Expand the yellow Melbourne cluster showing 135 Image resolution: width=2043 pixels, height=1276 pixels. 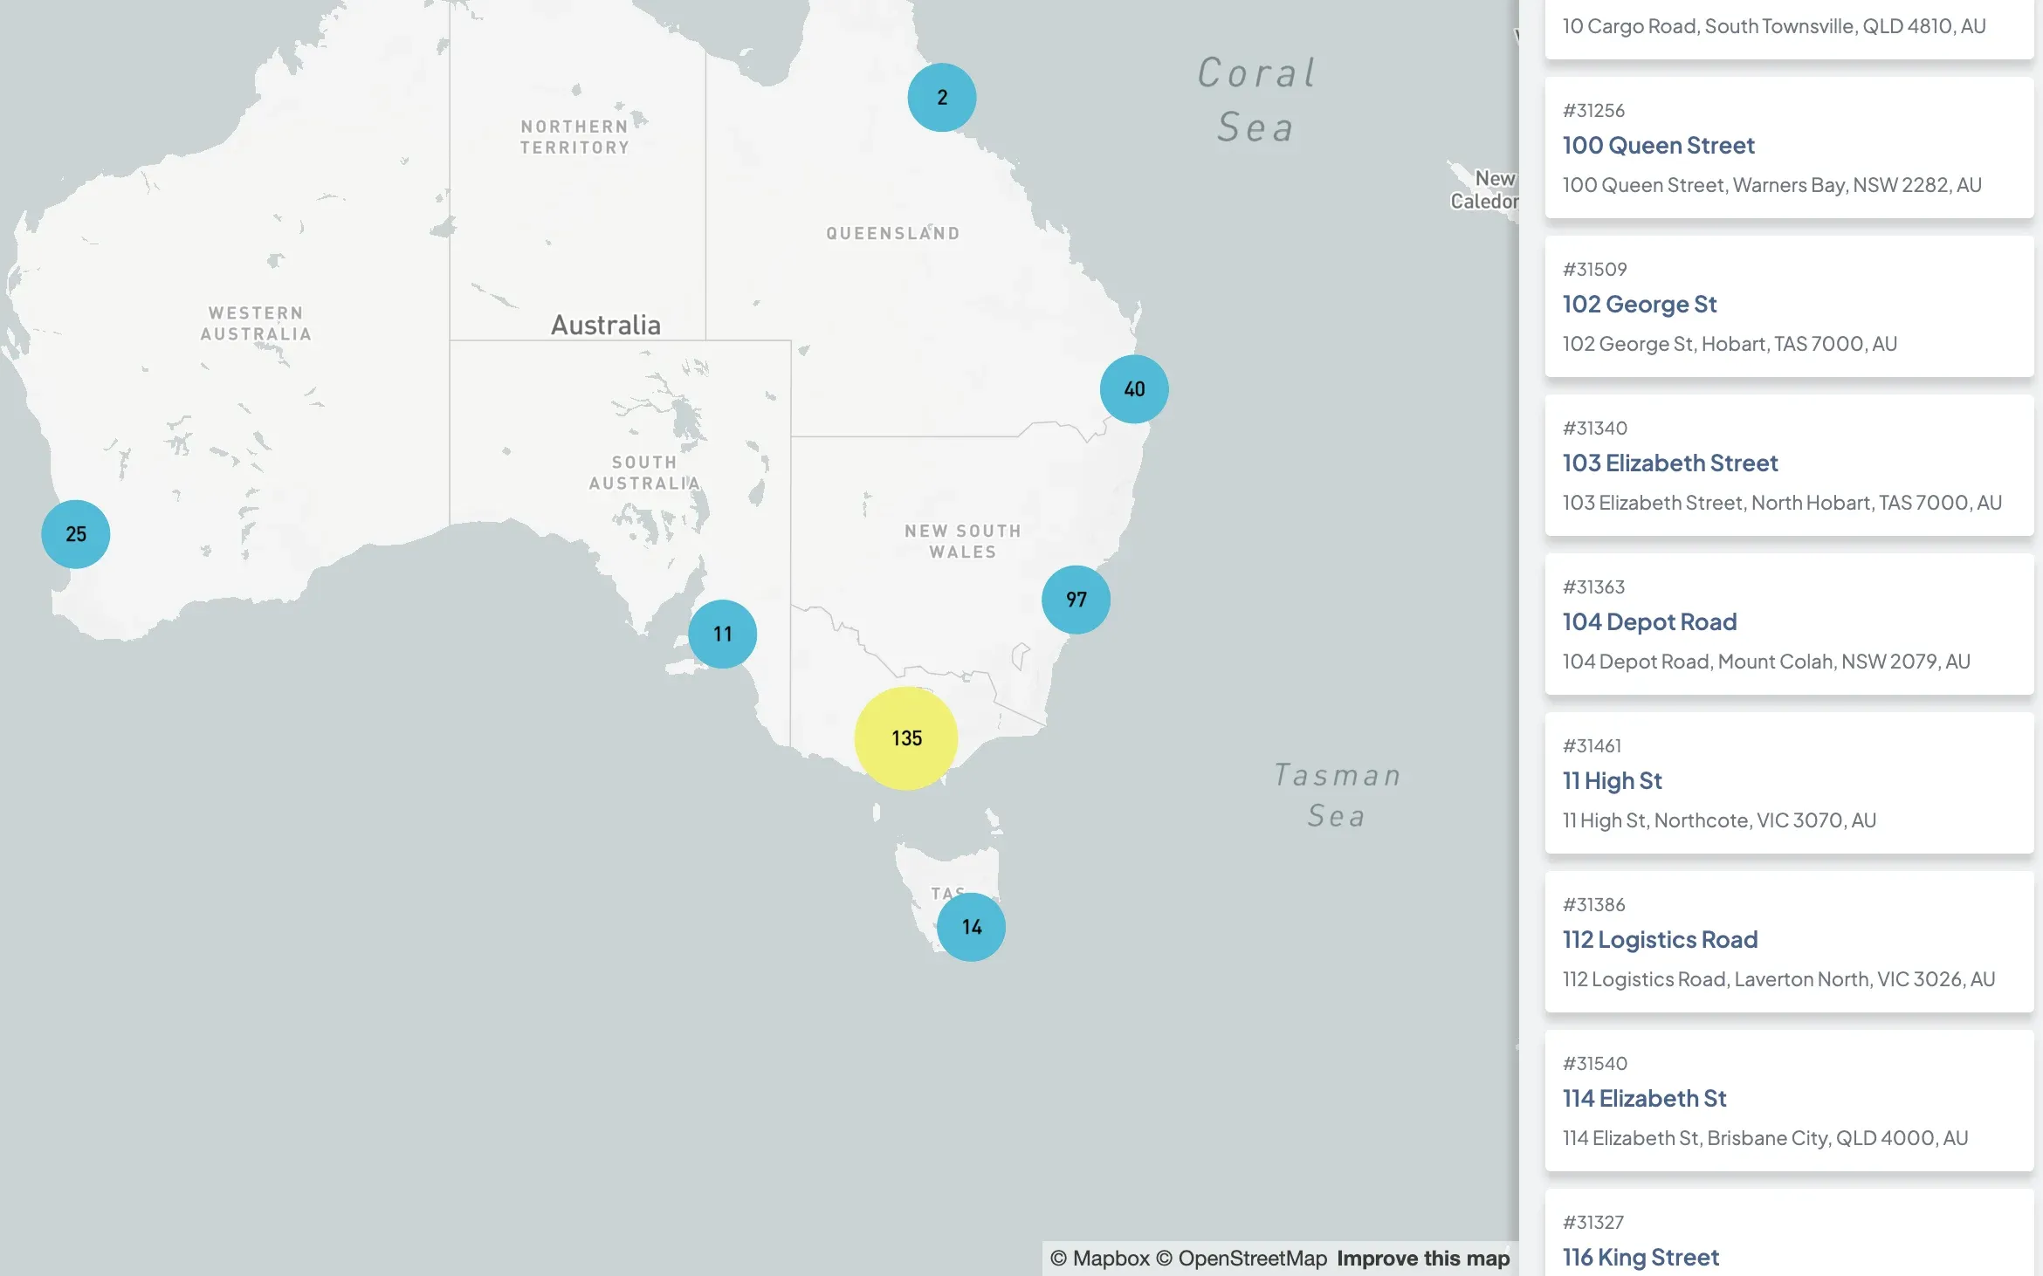pyautogui.click(x=906, y=738)
